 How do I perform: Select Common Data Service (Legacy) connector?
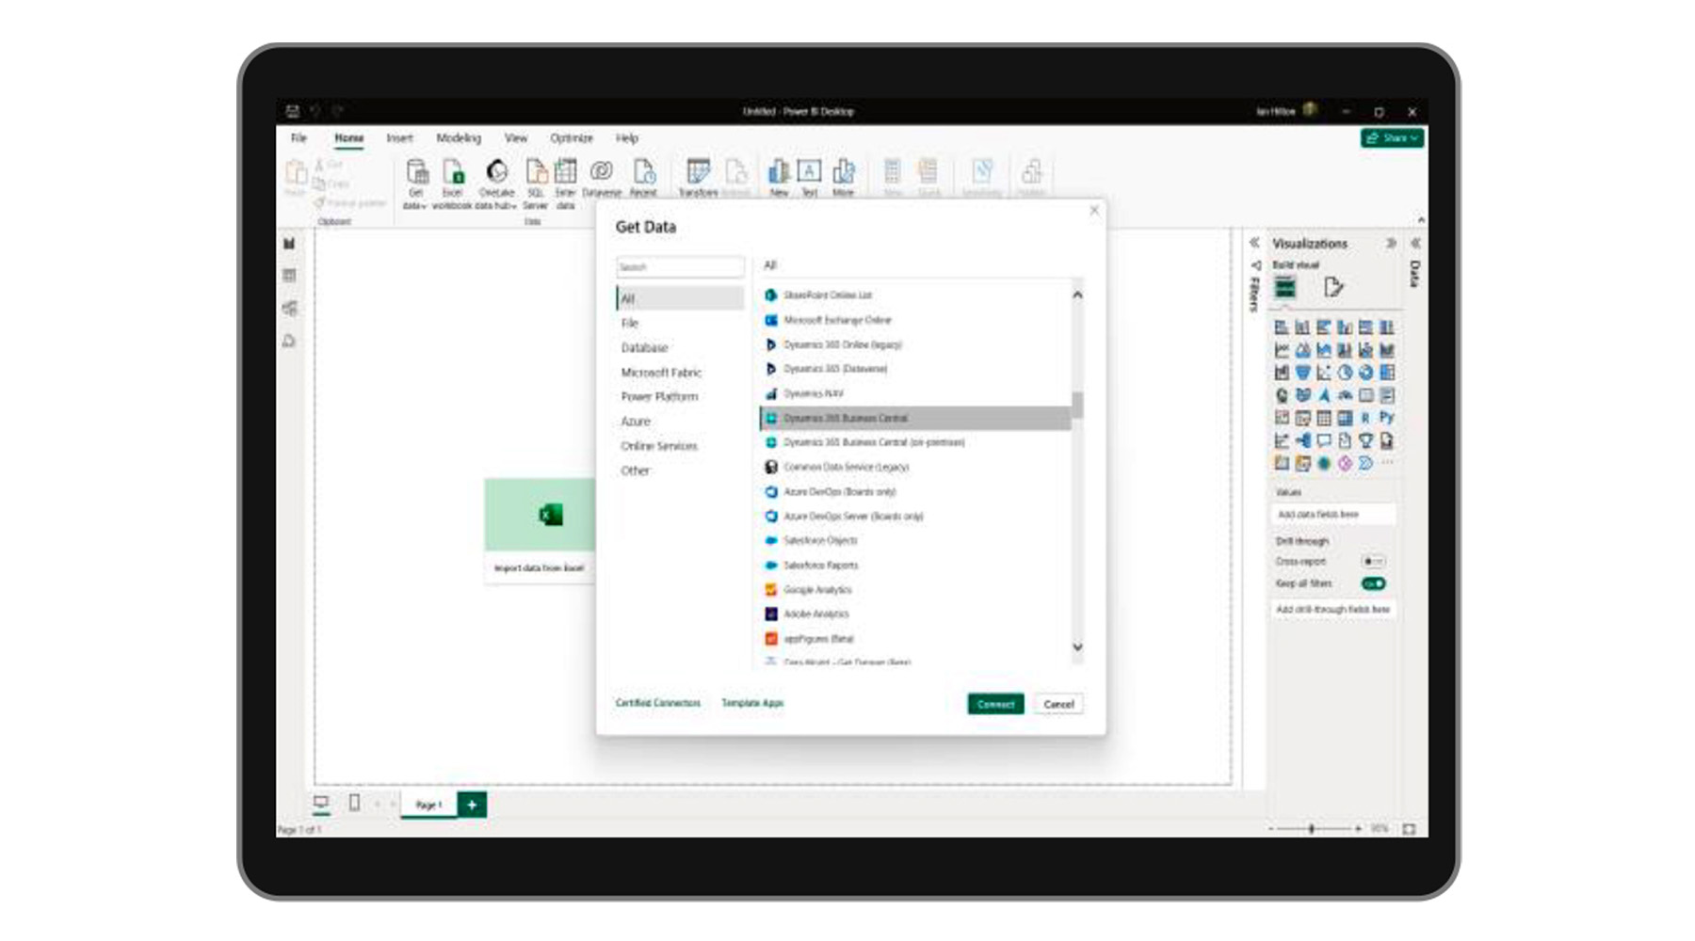[x=915, y=467]
